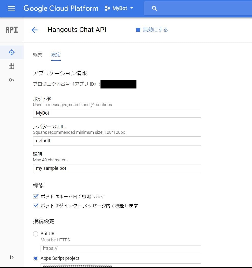The width and height of the screenshot is (252, 268).
Task: Click the アバターの URL field
Action: click(117, 141)
